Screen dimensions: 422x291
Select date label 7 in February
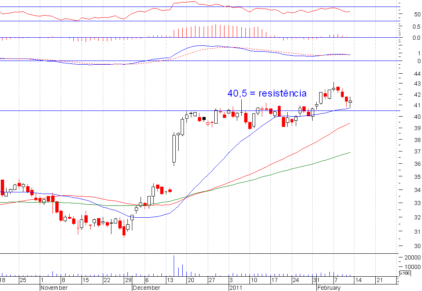click(336, 280)
